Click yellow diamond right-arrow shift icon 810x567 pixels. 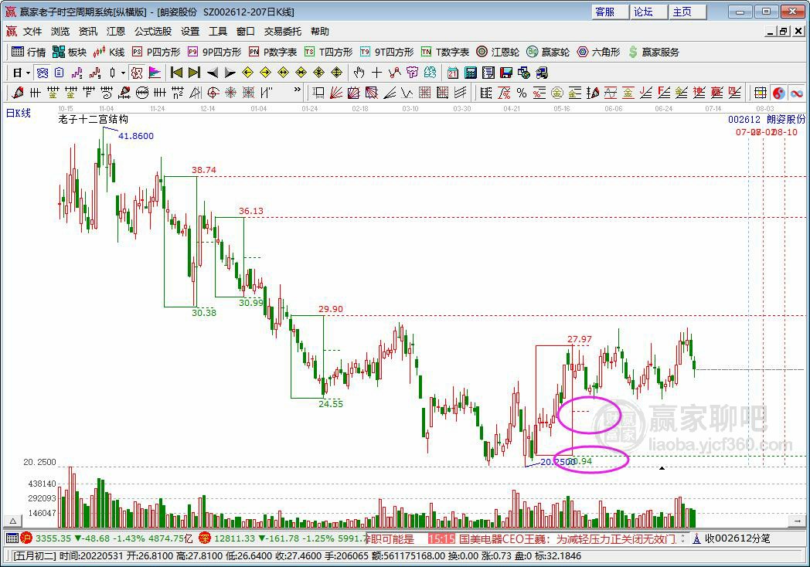265,73
